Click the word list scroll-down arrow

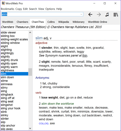(x=30, y=128)
